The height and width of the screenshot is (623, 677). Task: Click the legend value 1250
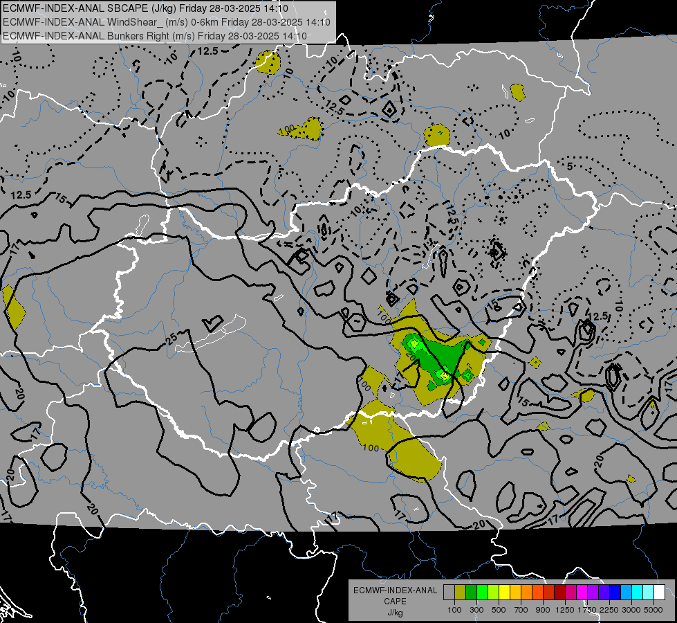point(565,610)
